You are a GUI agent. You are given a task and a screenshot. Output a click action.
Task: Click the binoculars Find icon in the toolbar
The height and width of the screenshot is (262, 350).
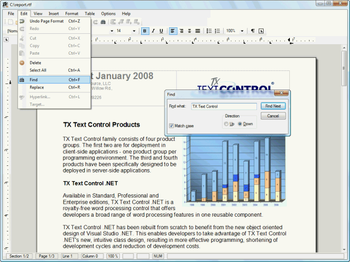(x=102, y=22)
